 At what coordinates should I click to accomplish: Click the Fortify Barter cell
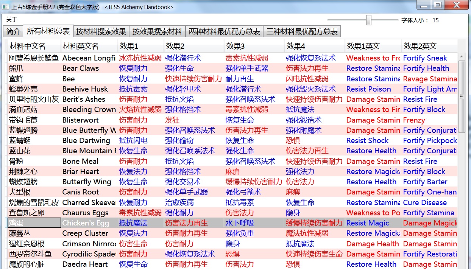(430, 182)
